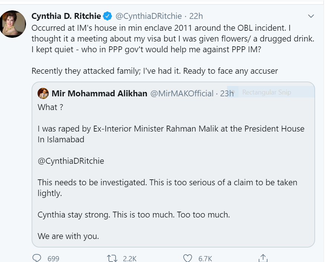
Task: Visit the @CynthiaDRitchie handle in header
Action: click(149, 16)
